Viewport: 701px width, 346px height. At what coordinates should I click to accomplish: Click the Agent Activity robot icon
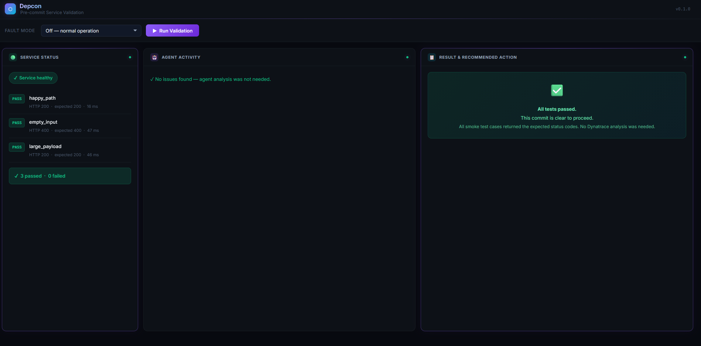pyautogui.click(x=154, y=57)
